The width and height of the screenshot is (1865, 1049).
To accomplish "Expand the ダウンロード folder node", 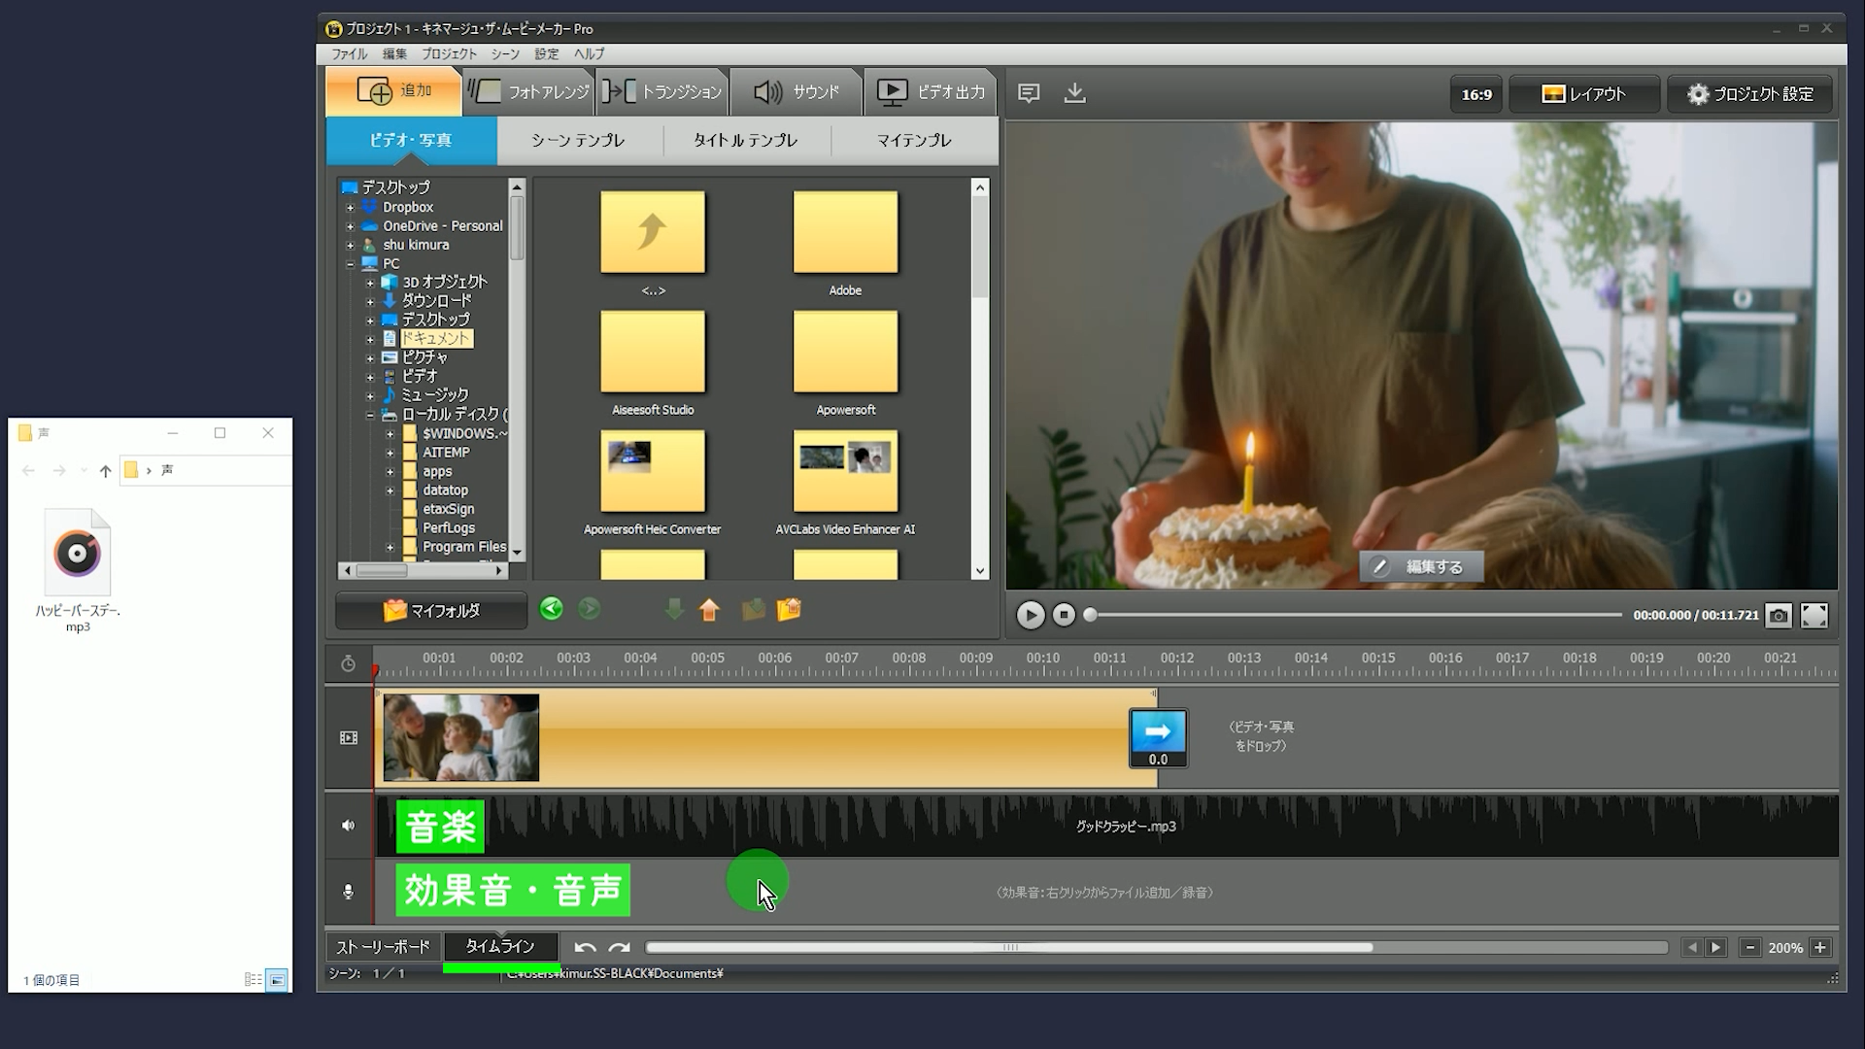I will tap(370, 302).
